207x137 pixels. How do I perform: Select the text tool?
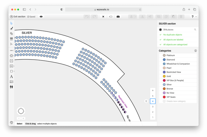tap(11, 76)
